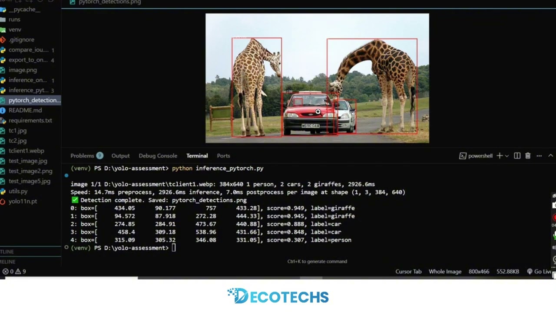The image size is (556, 312).
Task: Open test_image5.jpg file
Action: [30, 181]
